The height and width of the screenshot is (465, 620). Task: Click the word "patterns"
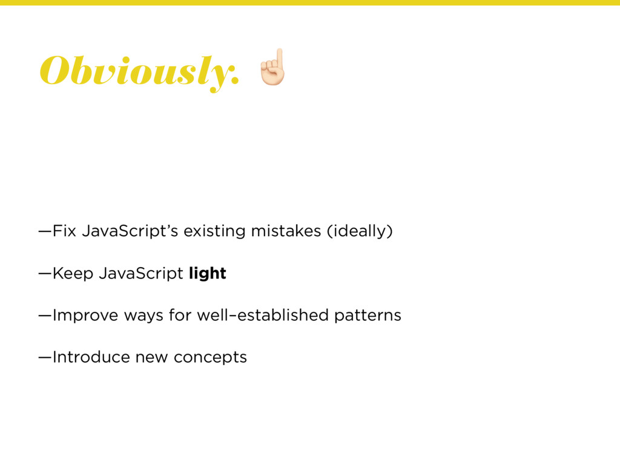[368, 315]
